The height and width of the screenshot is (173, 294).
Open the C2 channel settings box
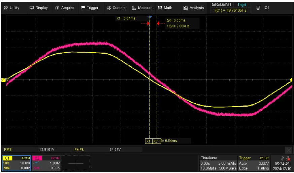[46, 163]
